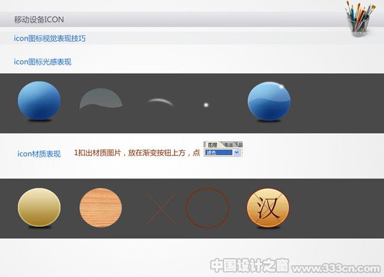
Task: Click the highlighted blend mode field
Action: [x=219, y=153]
